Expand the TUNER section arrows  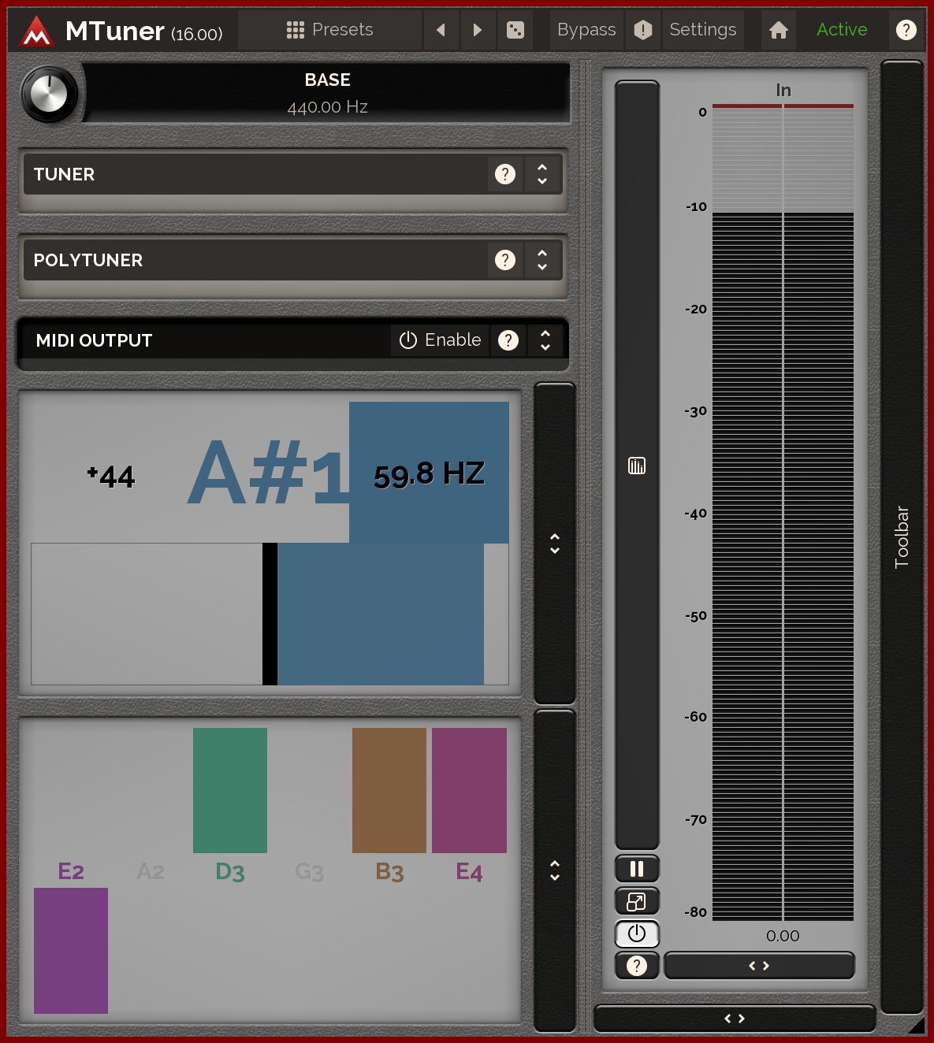coord(542,174)
